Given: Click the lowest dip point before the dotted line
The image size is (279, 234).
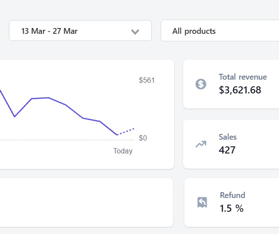Looking at the screenshot, I should 117,134.
